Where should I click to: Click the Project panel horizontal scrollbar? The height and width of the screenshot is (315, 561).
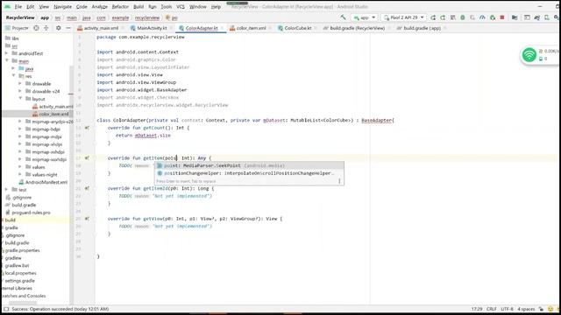(x=23, y=303)
